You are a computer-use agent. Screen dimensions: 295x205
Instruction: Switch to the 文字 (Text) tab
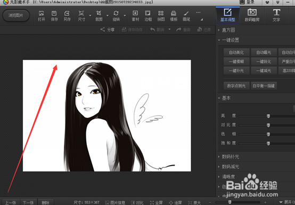[276, 15]
